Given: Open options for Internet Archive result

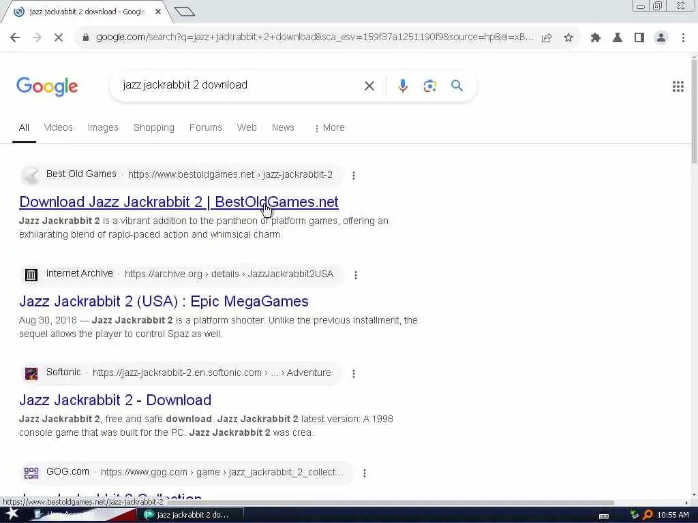Looking at the screenshot, I should pyautogui.click(x=355, y=275).
